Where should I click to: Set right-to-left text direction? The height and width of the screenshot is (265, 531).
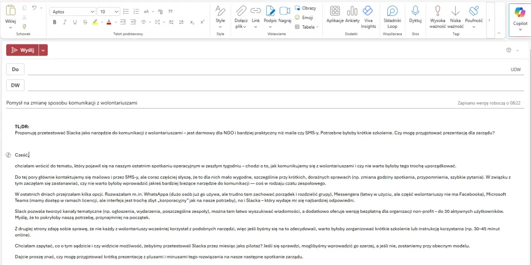(x=181, y=22)
